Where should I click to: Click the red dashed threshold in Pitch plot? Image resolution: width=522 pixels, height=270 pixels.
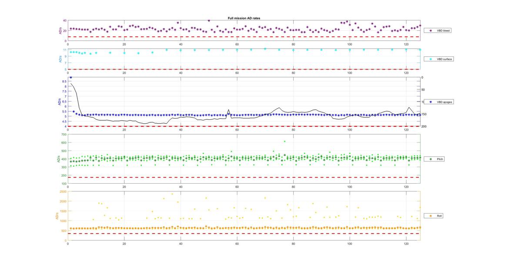pyautogui.click(x=244, y=177)
